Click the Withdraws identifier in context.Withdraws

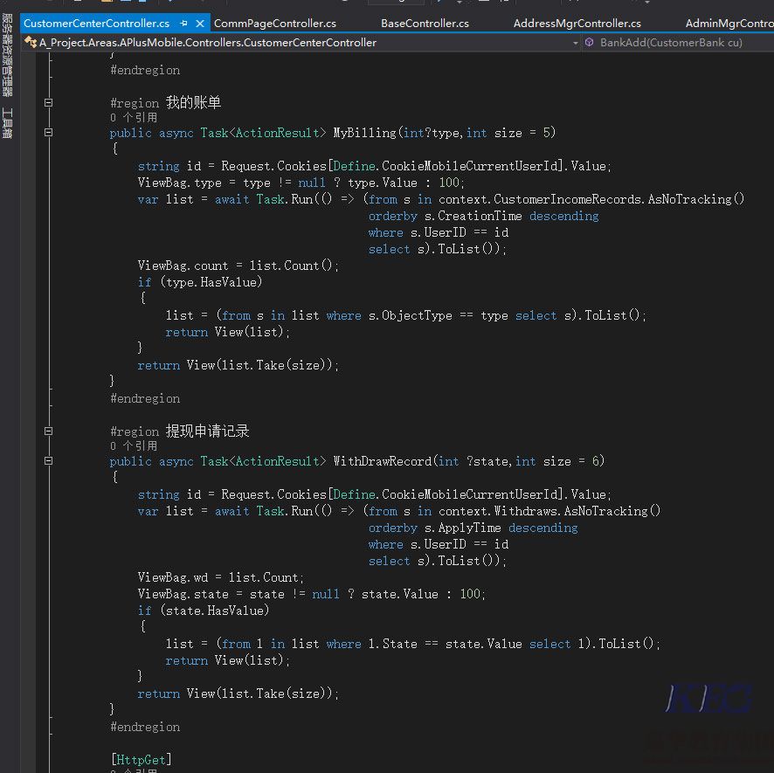[x=525, y=511]
